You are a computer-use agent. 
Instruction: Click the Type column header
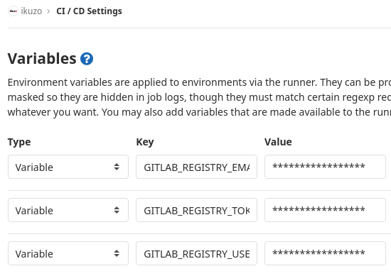coord(19,142)
